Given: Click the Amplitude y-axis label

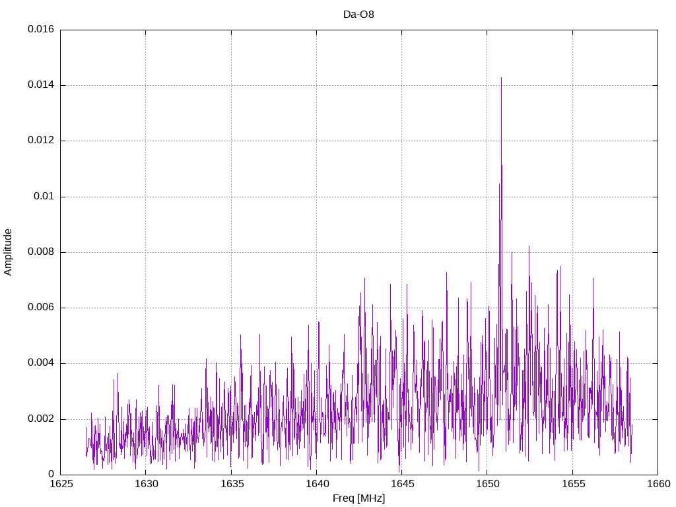Looking at the screenshot, I should 9,252.
